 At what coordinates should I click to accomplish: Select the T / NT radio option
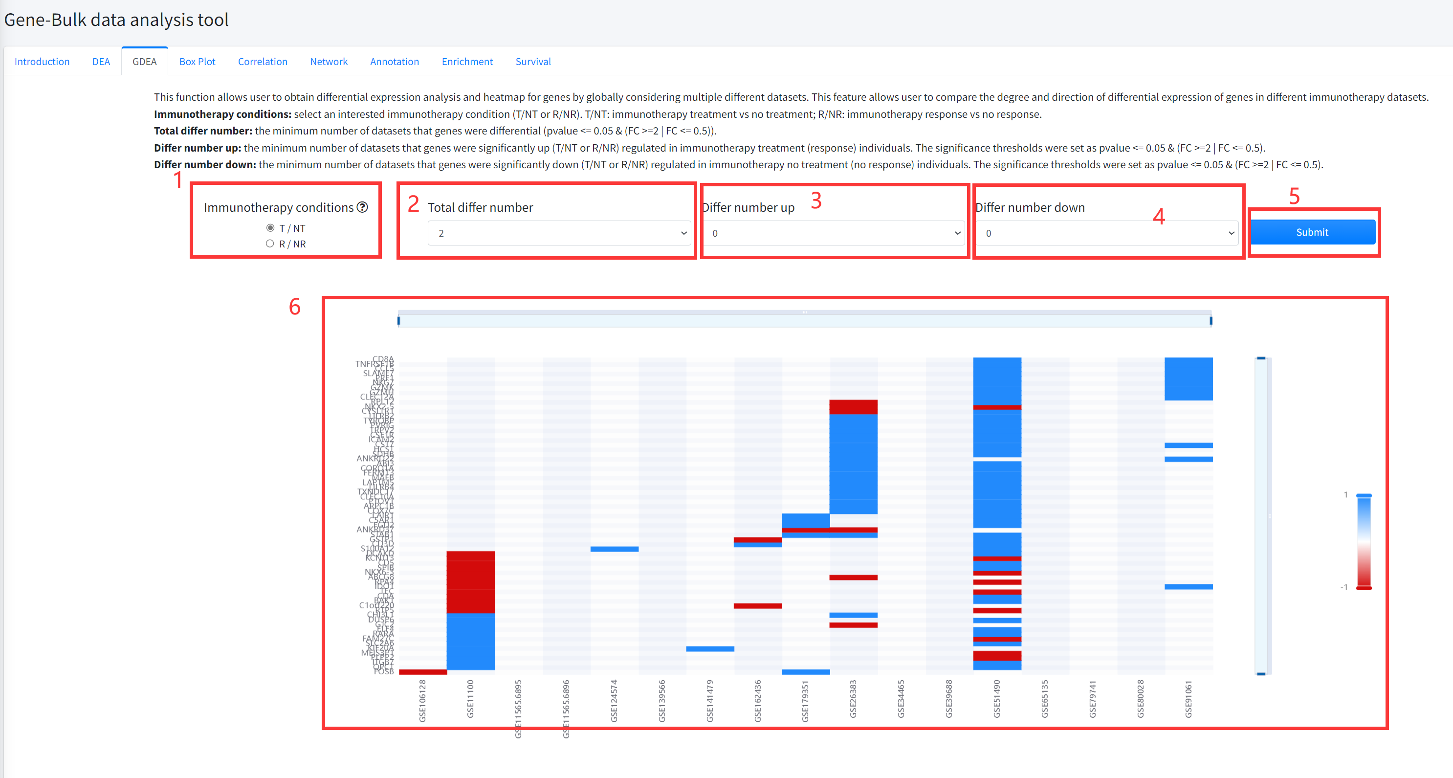[270, 228]
